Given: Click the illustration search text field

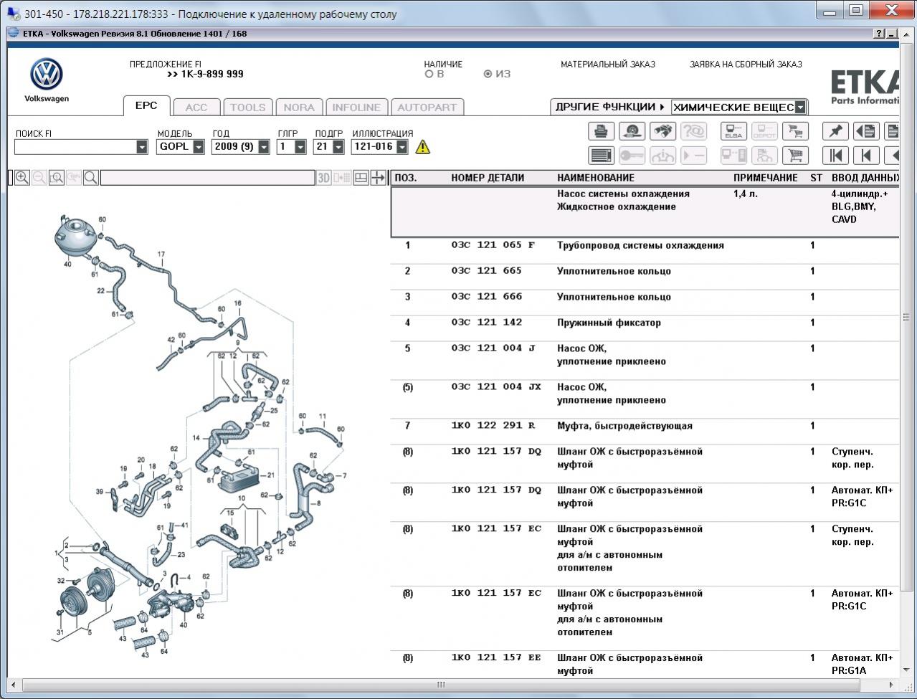Looking at the screenshot, I should coord(208,178).
